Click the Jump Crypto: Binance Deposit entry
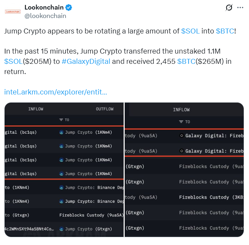The image size is (249, 245). [94, 188]
